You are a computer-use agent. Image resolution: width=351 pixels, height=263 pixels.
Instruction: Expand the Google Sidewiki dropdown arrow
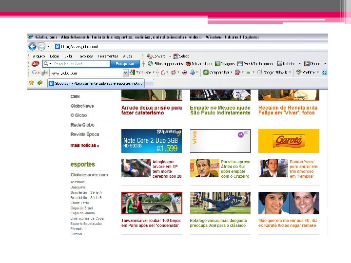coord(290,72)
